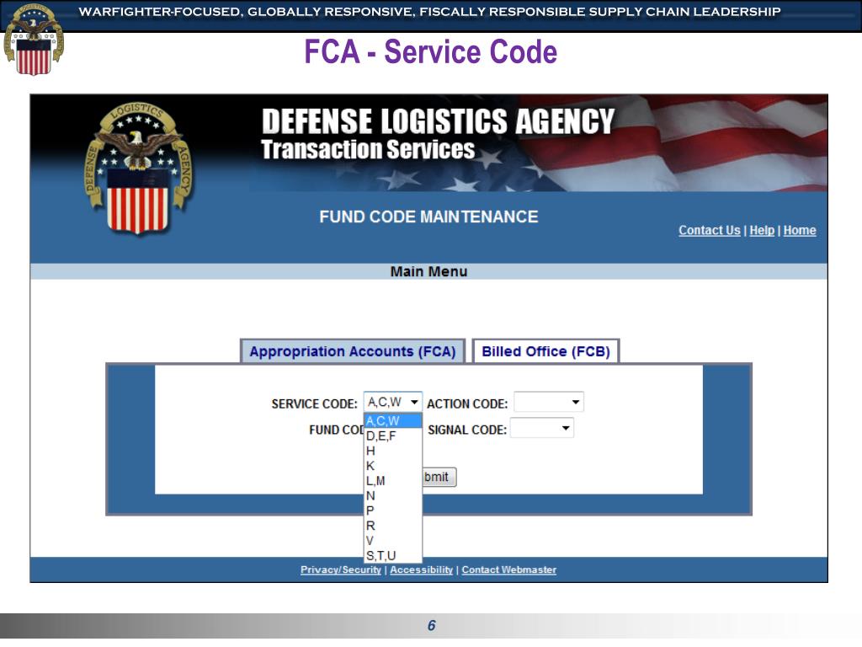This screenshot has height=647, width=862.
Task: Open the Contact Us link
Action: click(709, 230)
